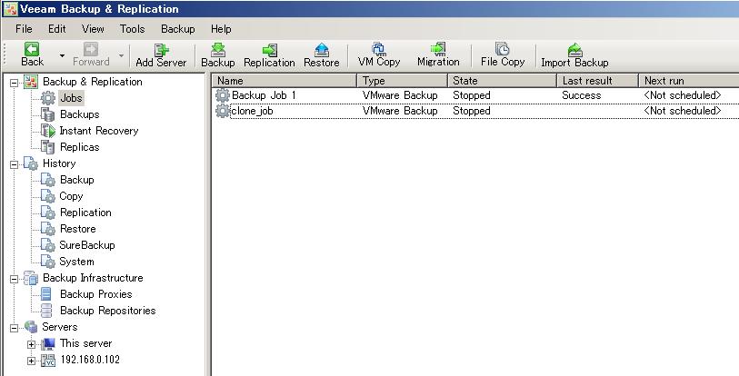Collapse the Backup & Replication tree node
The image size is (739, 376).
[x=15, y=83]
